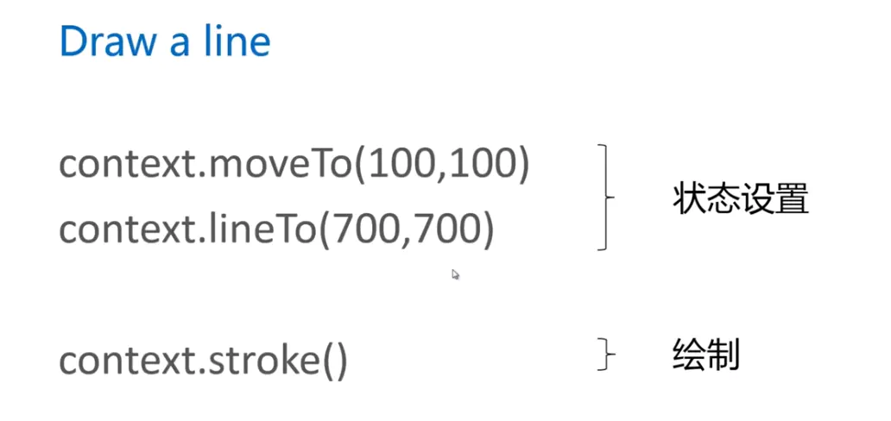Click the 状态设置 label
The height and width of the screenshot is (421, 891).
(741, 199)
